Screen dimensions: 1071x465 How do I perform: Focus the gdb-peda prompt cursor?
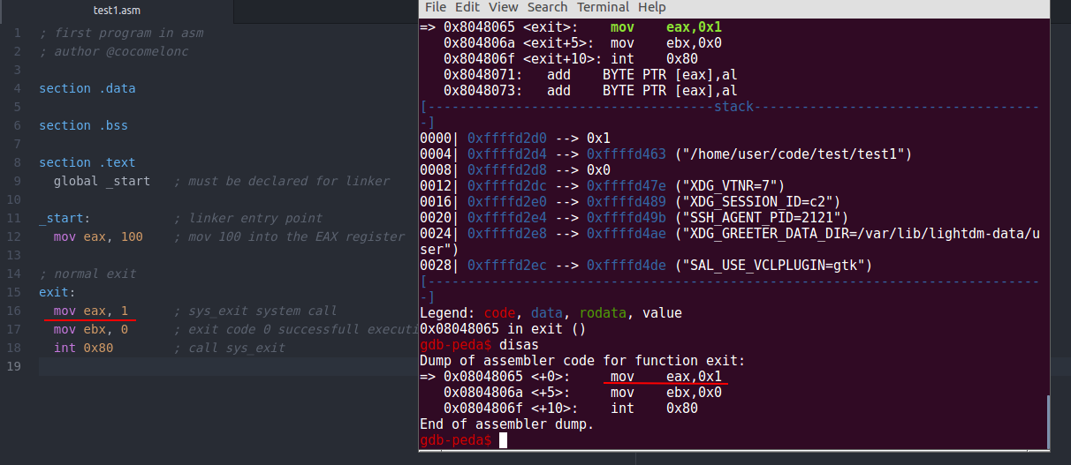503,439
